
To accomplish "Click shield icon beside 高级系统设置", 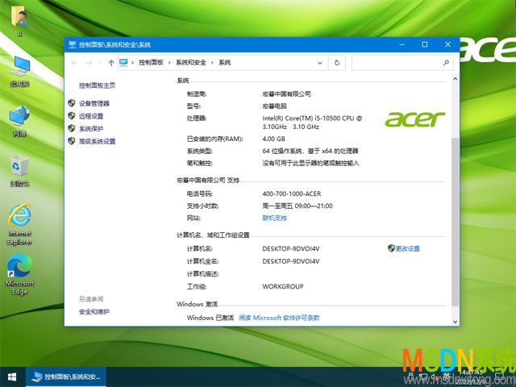I will click(x=72, y=141).
